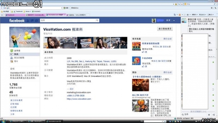Screen dimensions: 218x123
Task: Click the chat search magnifier icon
Action: (183, 115)
